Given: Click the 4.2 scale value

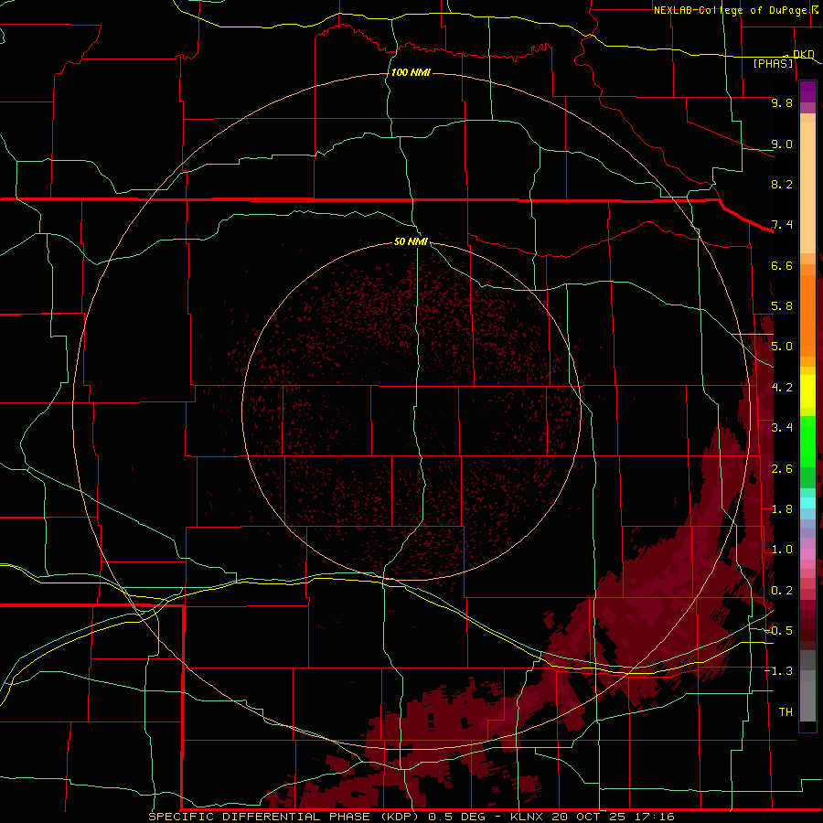Looking at the screenshot, I should 782,388.
